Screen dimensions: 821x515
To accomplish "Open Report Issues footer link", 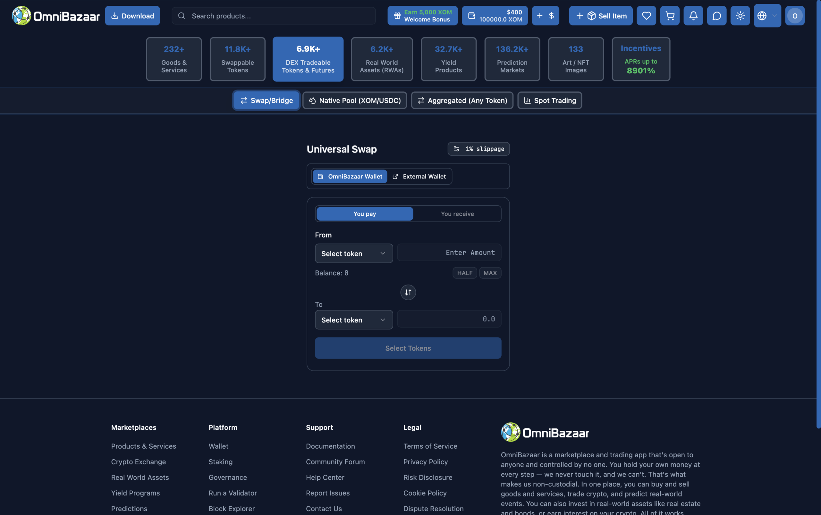I will click(328, 493).
